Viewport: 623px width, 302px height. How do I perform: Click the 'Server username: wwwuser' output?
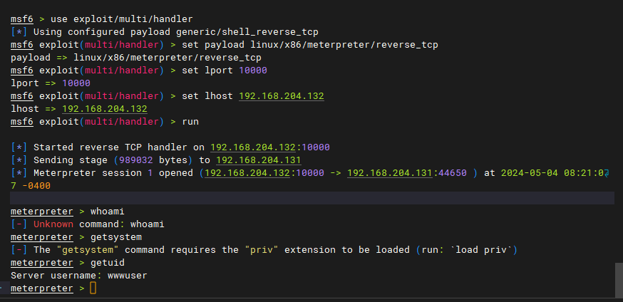pos(79,276)
